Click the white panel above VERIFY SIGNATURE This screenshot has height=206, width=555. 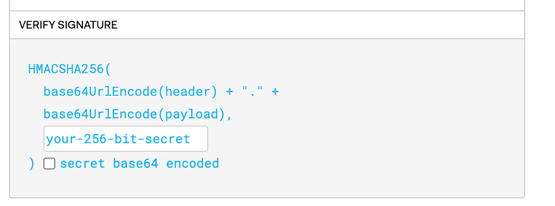pyautogui.click(x=267, y=4)
